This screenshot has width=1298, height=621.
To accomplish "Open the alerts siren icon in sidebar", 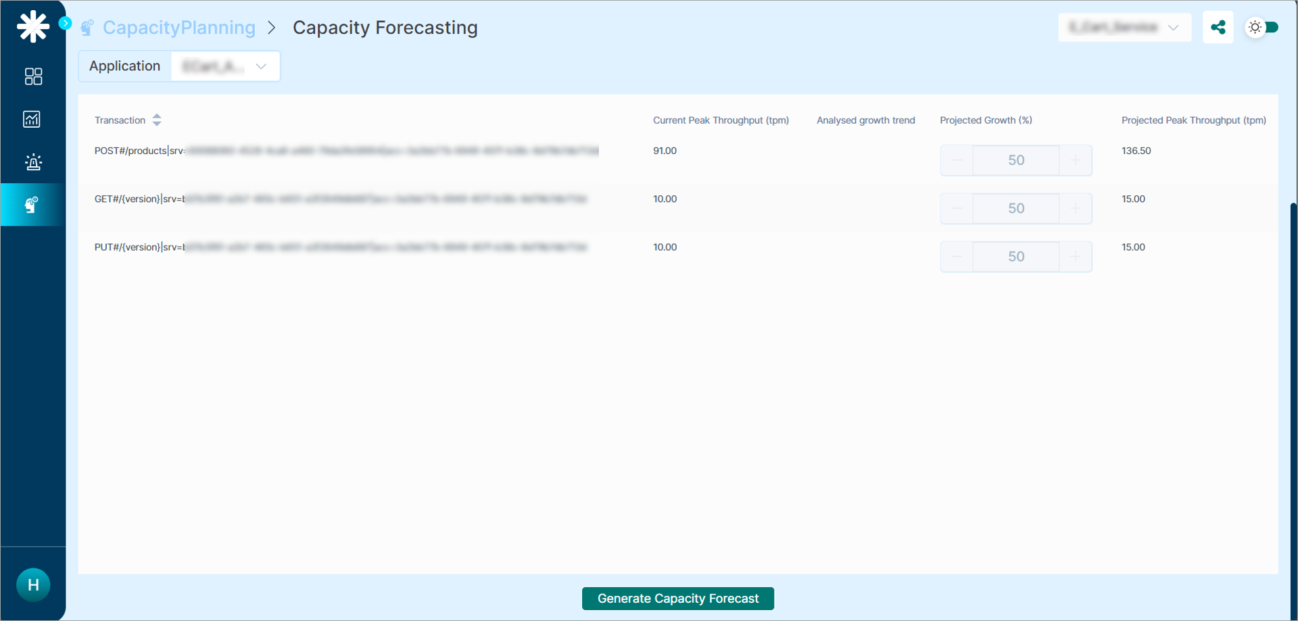I will coord(33,162).
